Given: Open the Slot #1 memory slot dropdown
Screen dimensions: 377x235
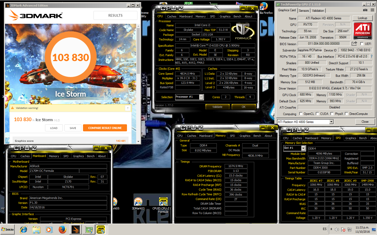Looking at the screenshot, I should click(x=303, y=148).
